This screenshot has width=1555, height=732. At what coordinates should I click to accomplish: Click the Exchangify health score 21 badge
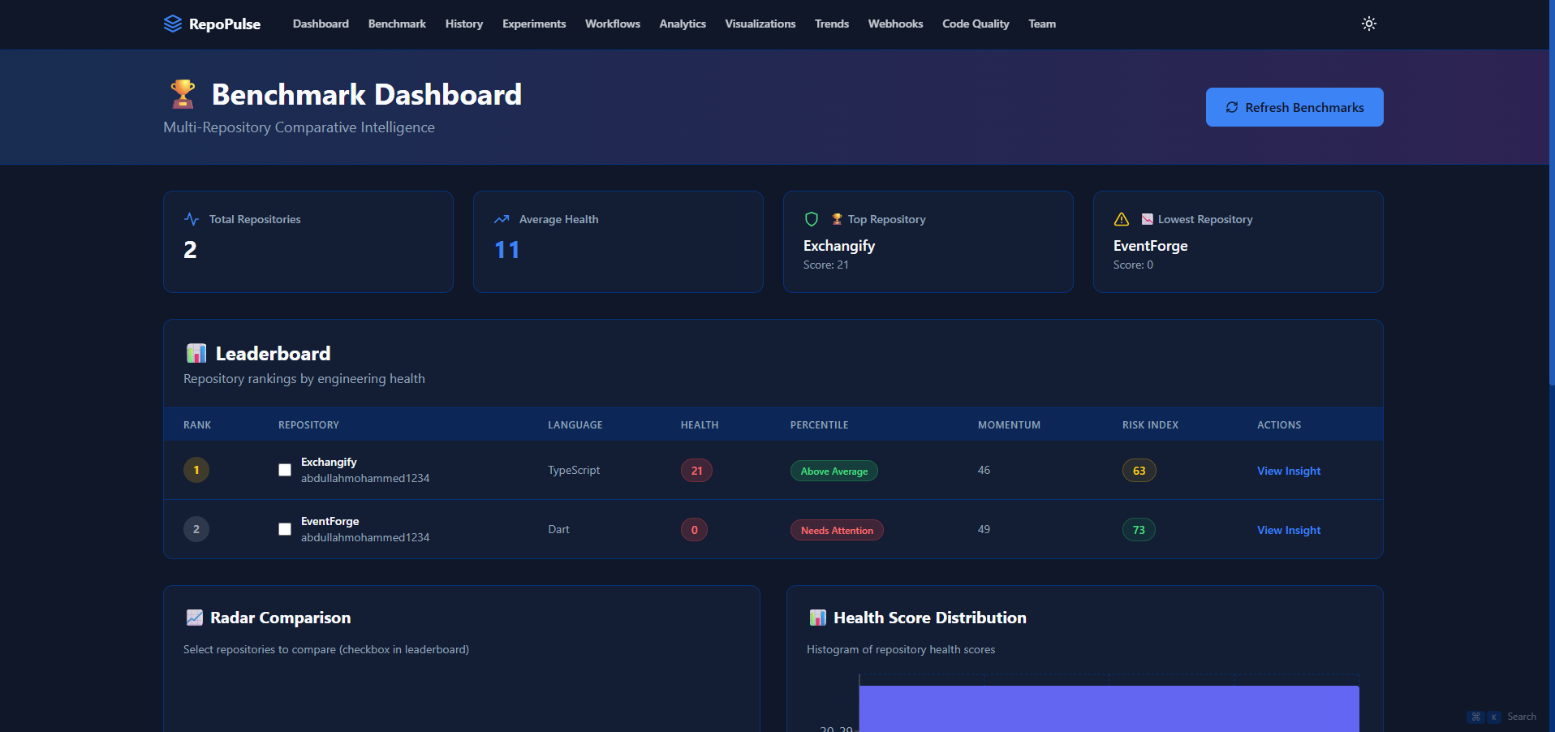696,471
